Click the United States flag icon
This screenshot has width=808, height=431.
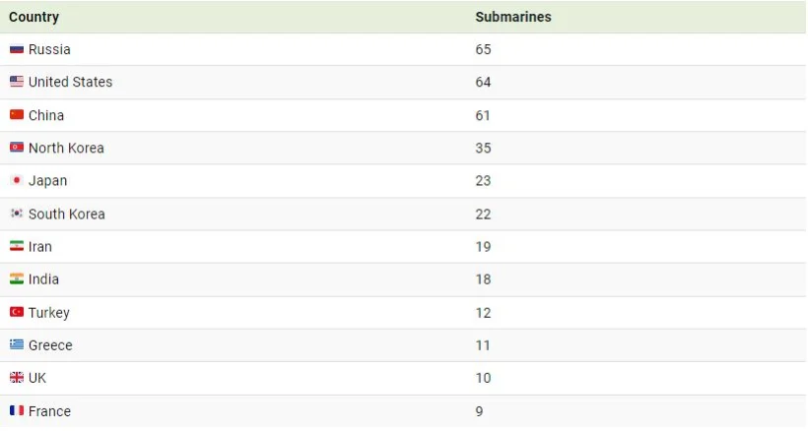coord(17,83)
